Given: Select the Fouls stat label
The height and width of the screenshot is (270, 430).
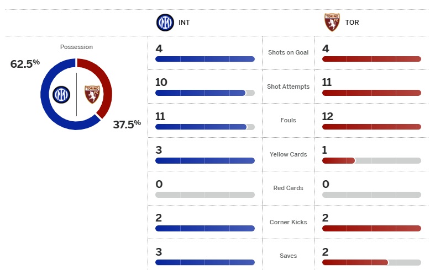Looking at the screenshot, I should pyautogui.click(x=288, y=120).
